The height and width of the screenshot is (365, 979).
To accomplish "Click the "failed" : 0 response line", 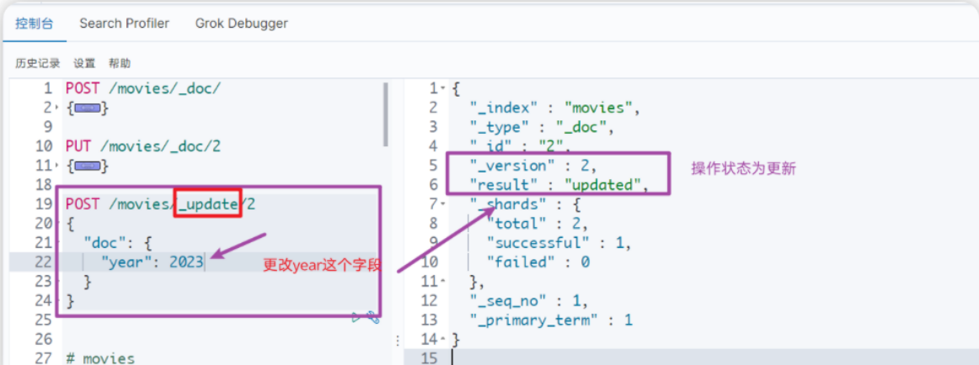I will (538, 262).
